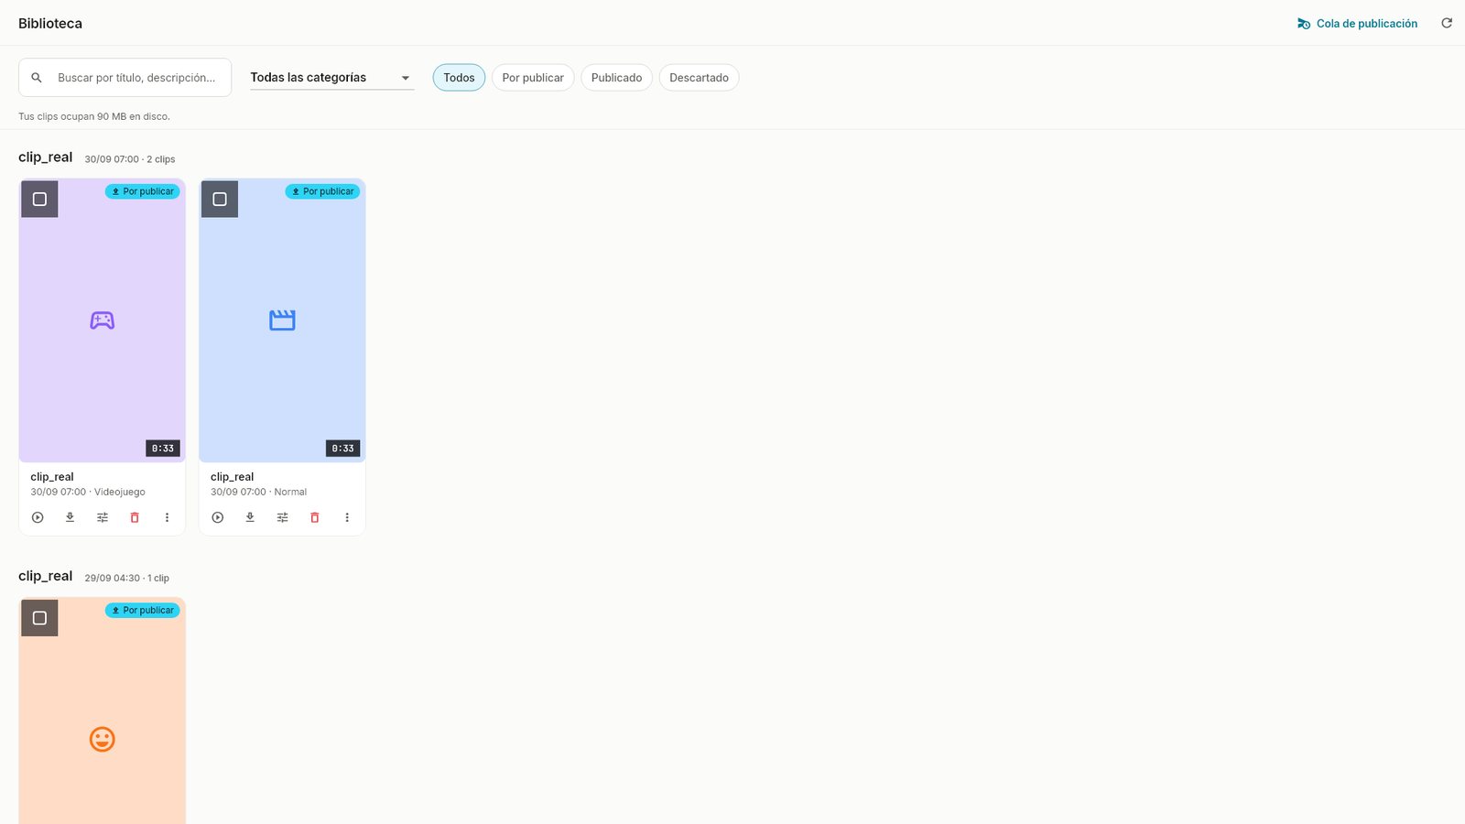
Task: Open Todas las categorías dropdown
Action: tap(331, 78)
